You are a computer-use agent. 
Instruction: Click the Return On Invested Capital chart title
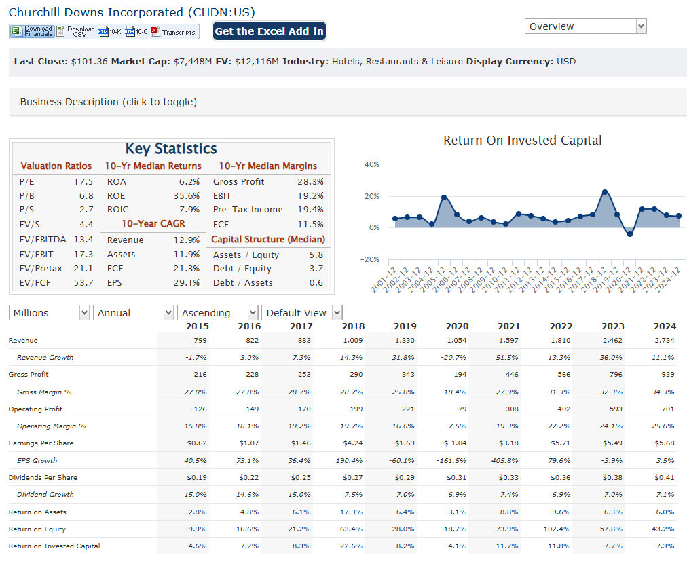(x=522, y=140)
